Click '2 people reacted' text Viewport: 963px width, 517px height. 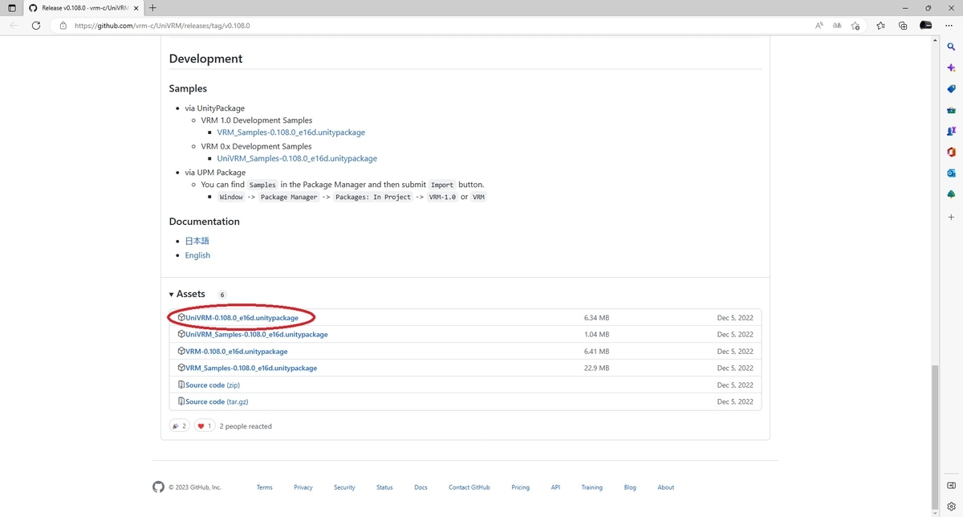point(246,426)
